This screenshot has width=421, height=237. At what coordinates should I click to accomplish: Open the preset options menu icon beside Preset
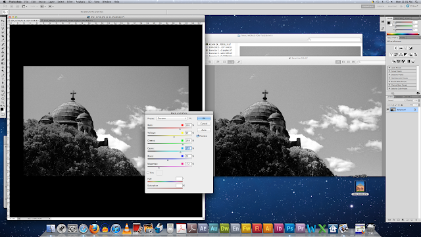pyautogui.click(x=191, y=118)
